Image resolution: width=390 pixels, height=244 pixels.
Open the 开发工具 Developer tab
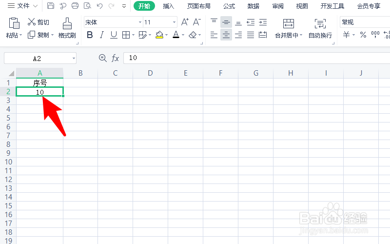click(x=332, y=6)
